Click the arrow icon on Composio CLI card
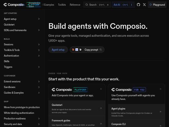169x127 pixels. tap(160, 126)
